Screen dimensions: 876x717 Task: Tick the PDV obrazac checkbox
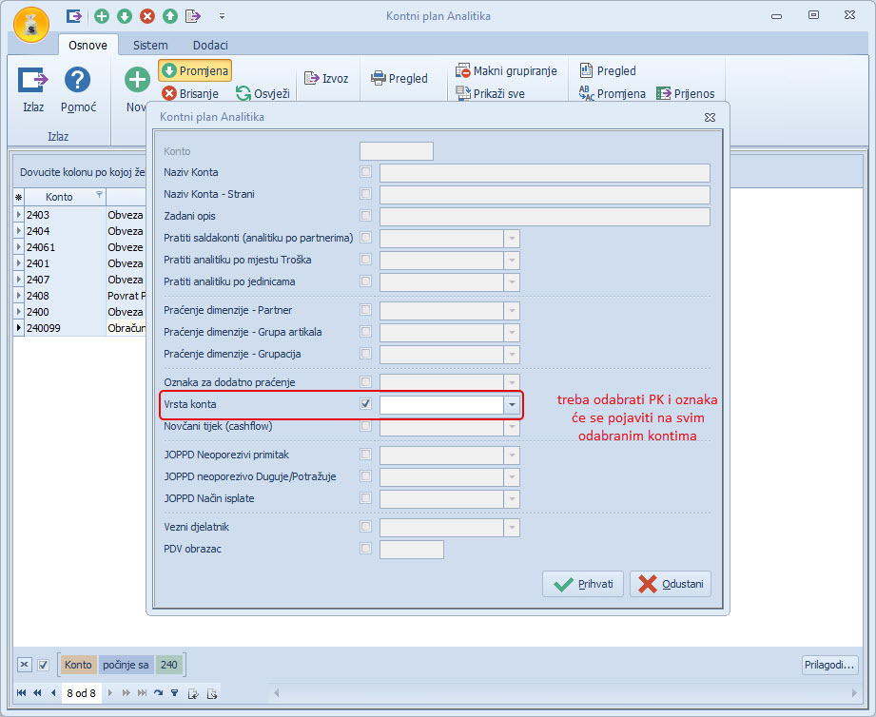coord(366,549)
